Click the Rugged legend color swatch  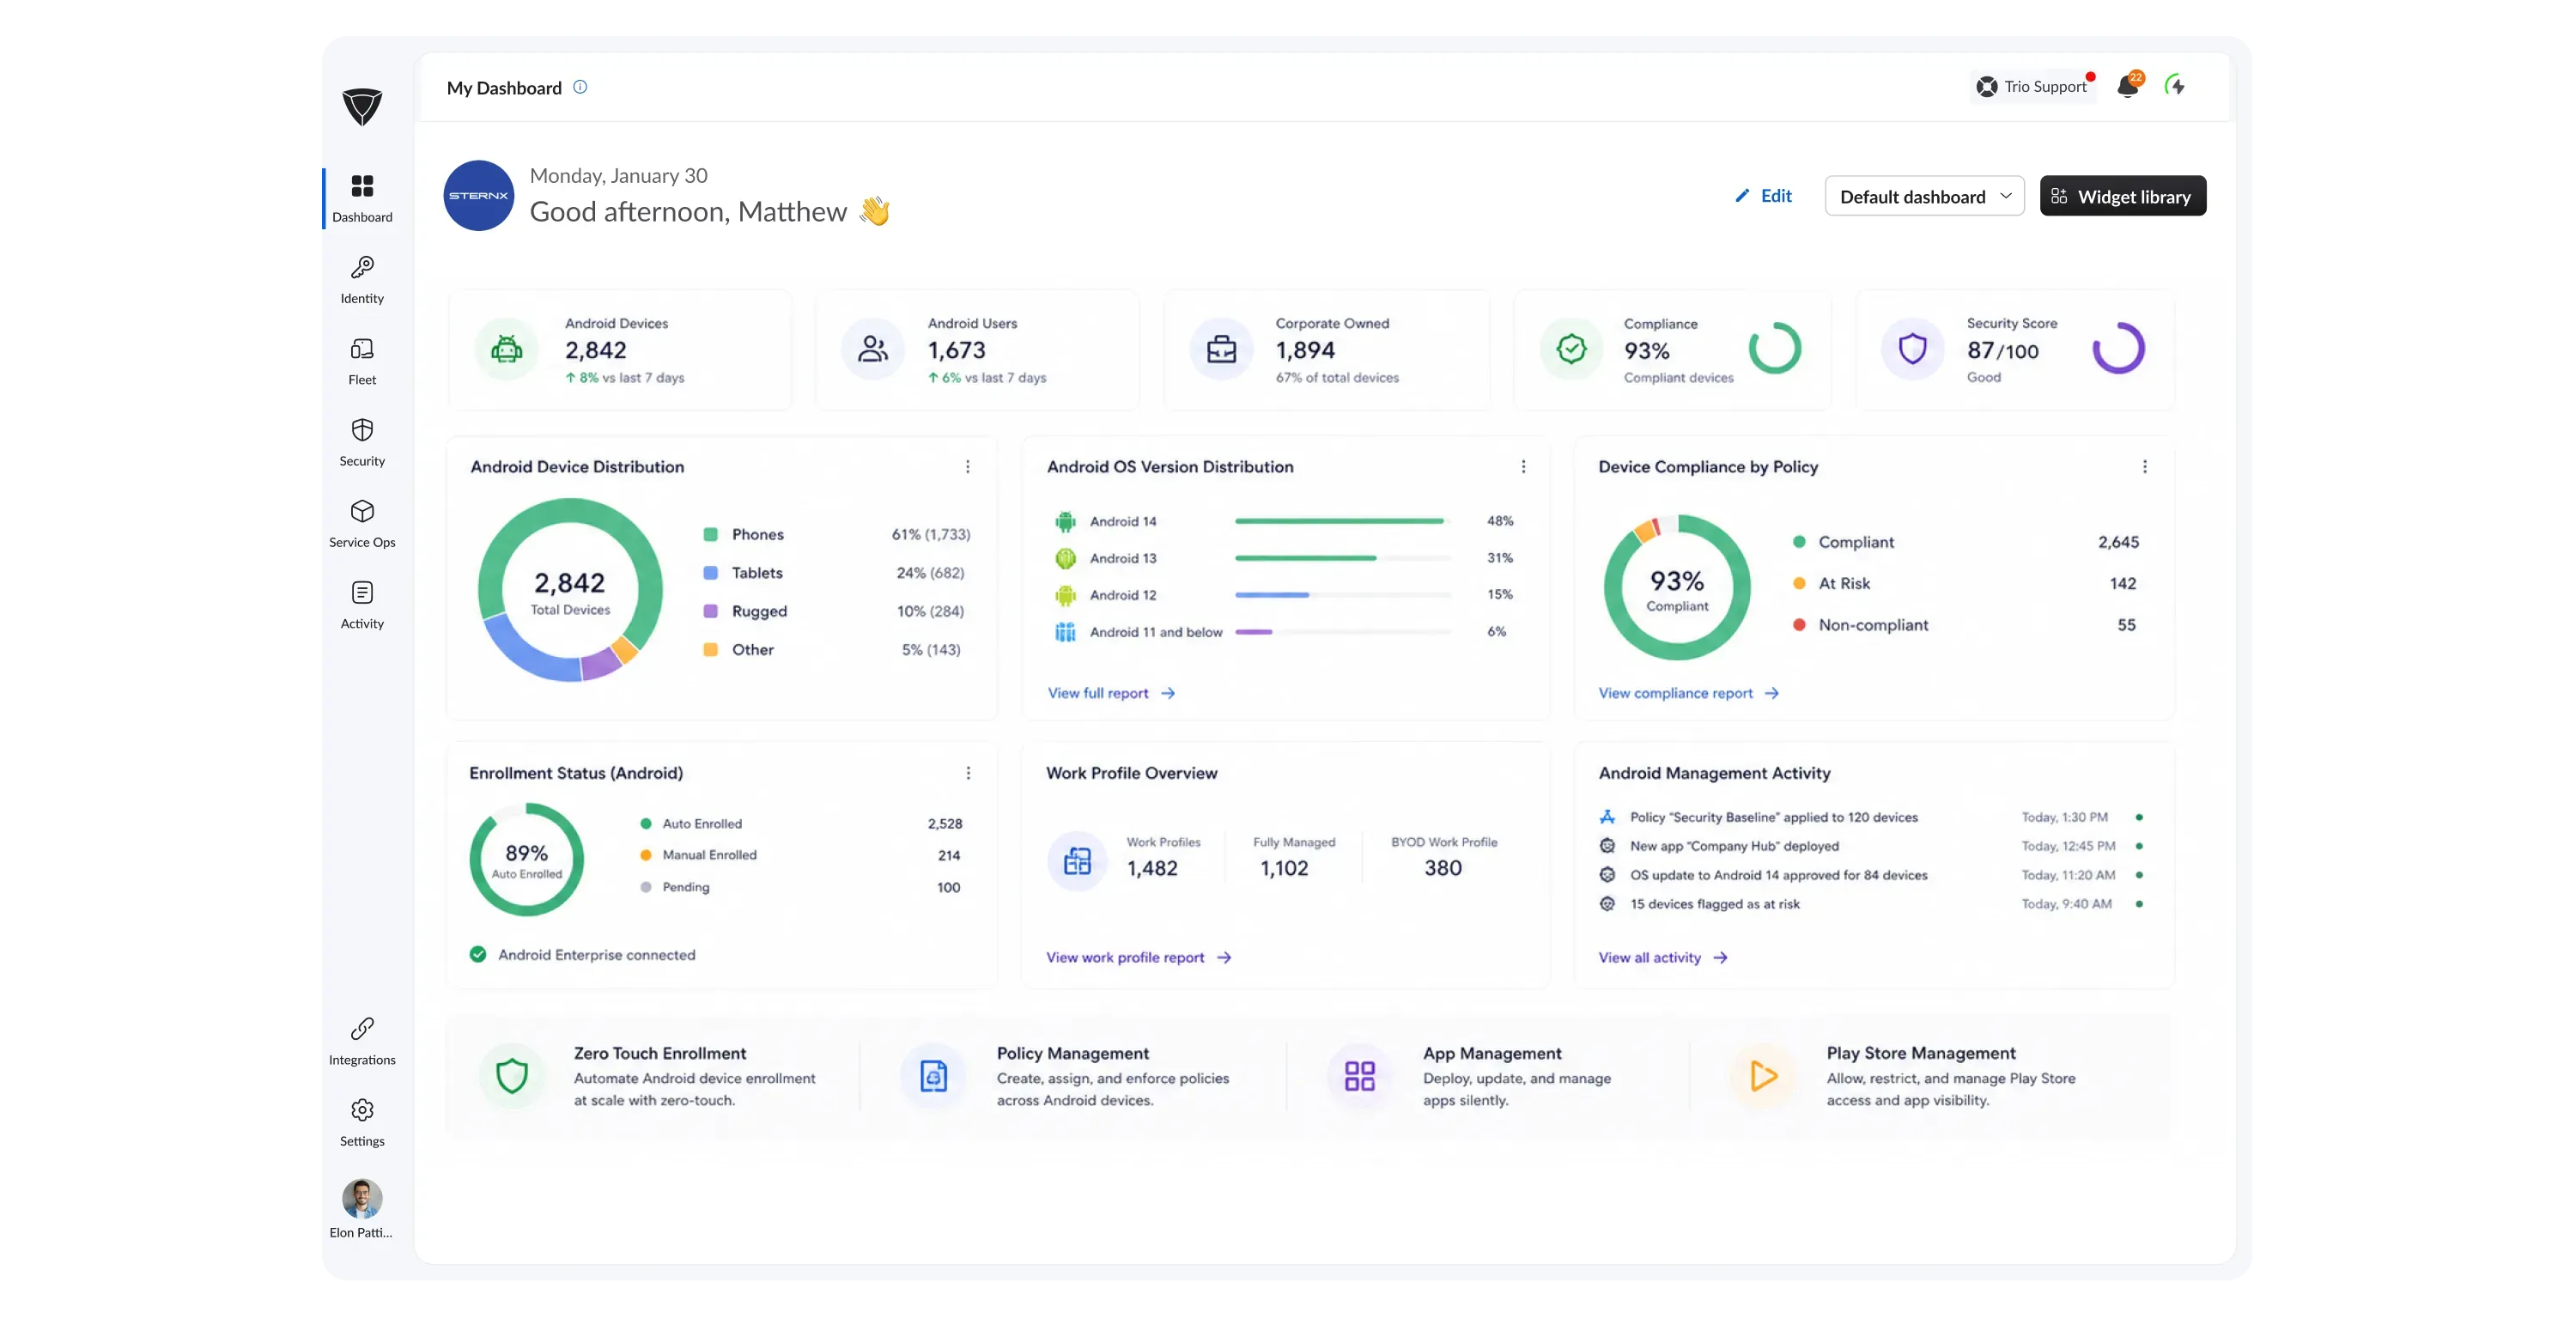(x=710, y=611)
